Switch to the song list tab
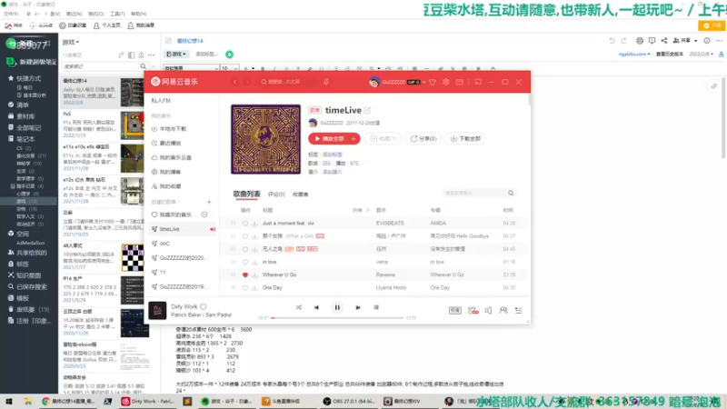727x409 pixels. (246, 194)
